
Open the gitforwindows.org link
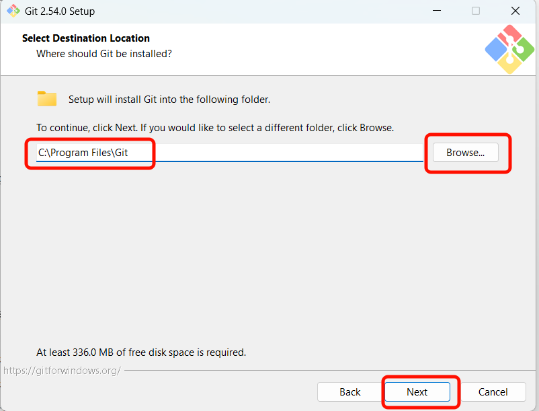(x=62, y=371)
